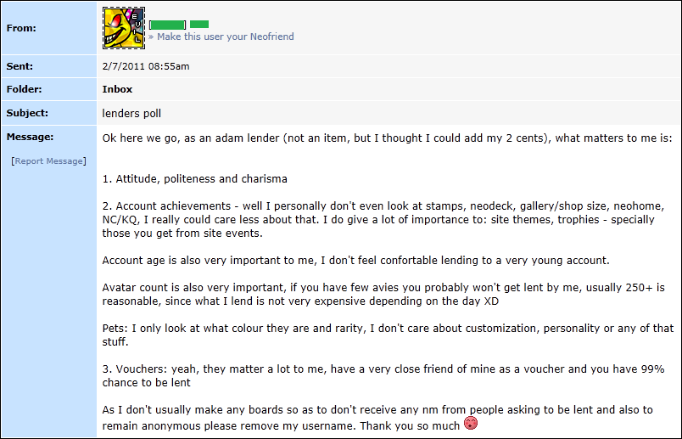Report Message link under Message label

point(48,161)
